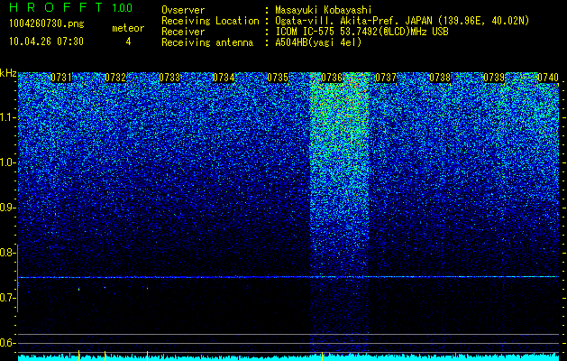
Task: Click the yellow meteor marker below 0736
Action: pyautogui.click(x=322, y=356)
